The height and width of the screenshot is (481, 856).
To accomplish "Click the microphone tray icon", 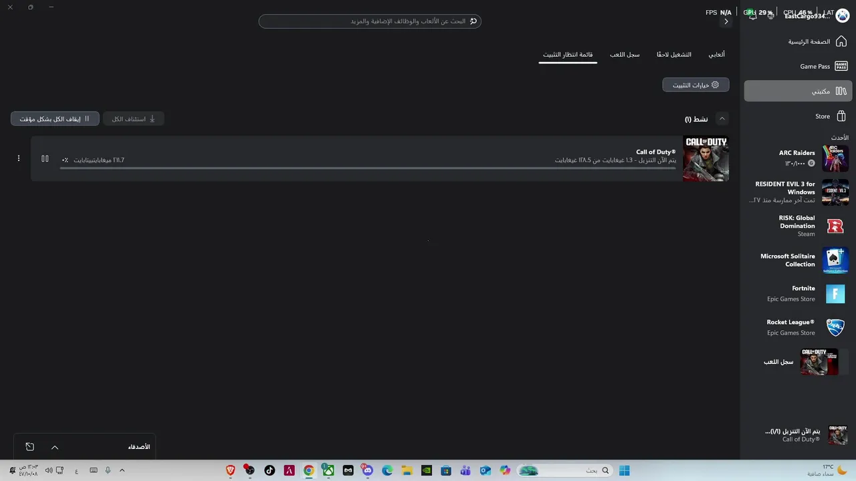I will (108, 470).
